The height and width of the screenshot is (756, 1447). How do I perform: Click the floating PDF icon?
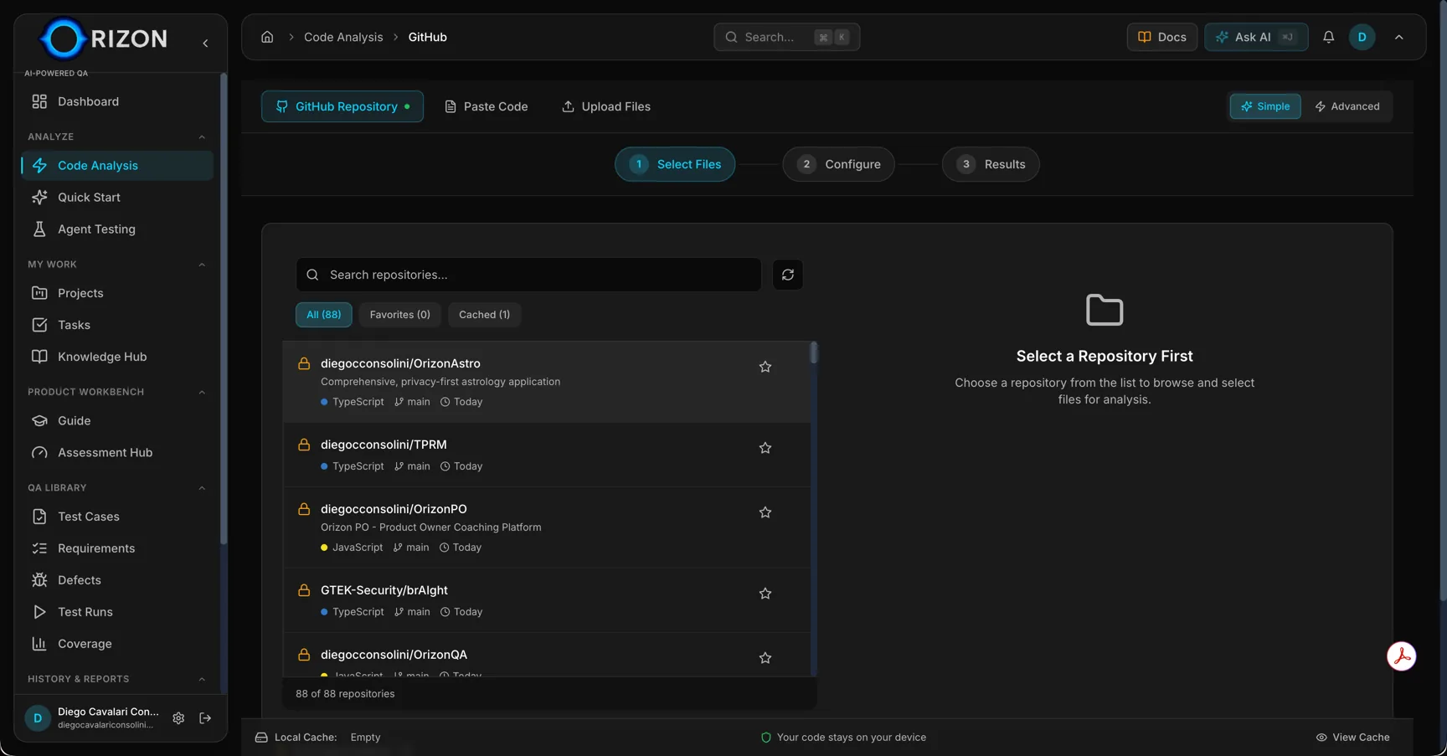click(x=1402, y=656)
